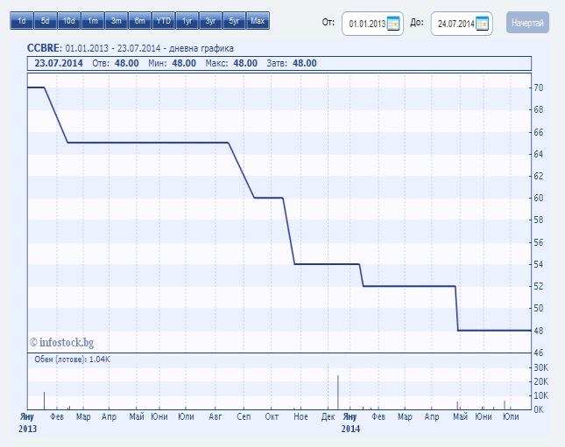Click the 23.07.2014 date in info bar
This screenshot has height=447, width=565.
coord(59,63)
